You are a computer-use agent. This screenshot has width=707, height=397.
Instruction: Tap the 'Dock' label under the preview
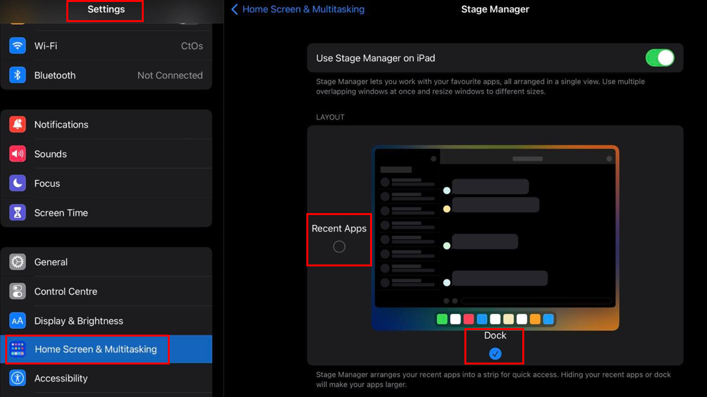[495, 335]
